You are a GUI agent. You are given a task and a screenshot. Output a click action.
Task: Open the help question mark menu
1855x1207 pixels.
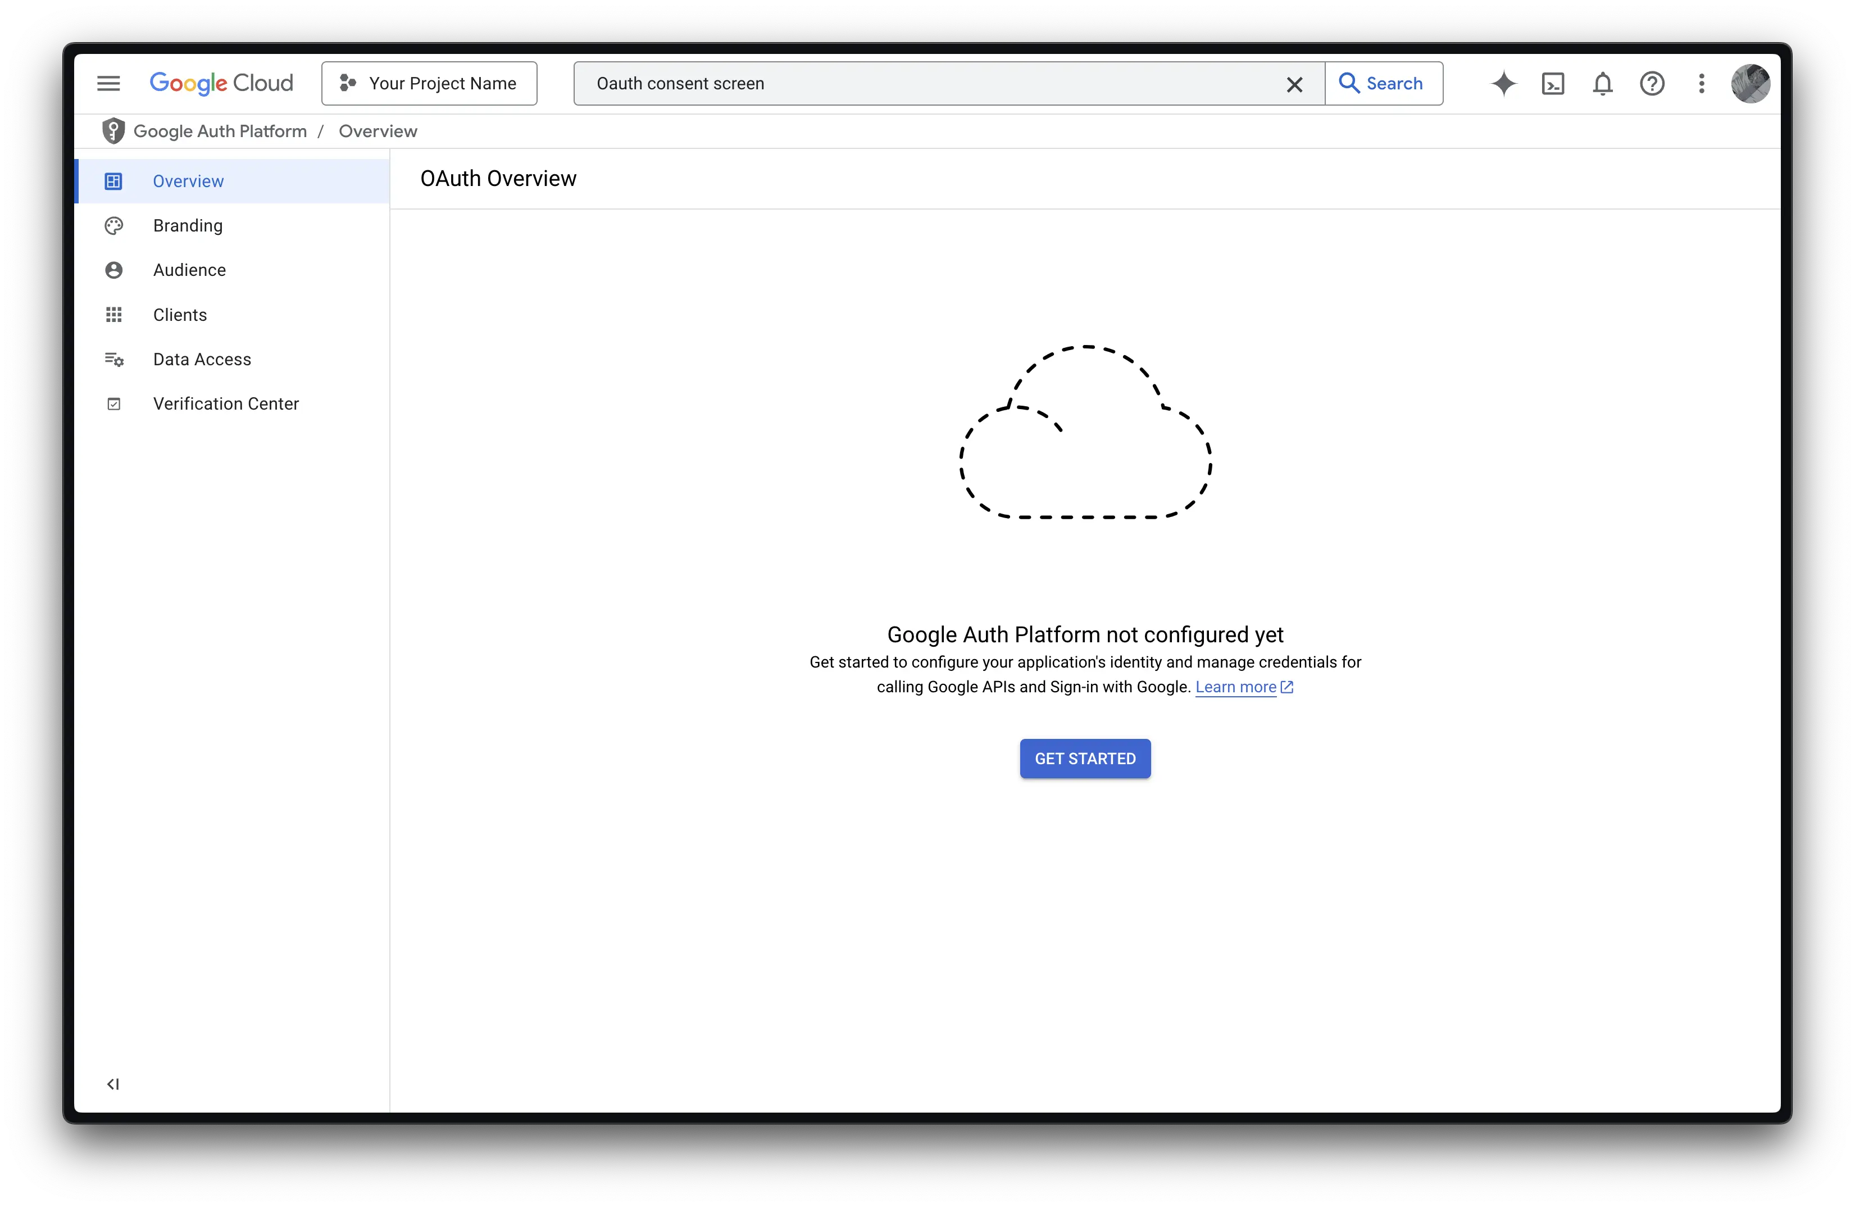click(1652, 83)
